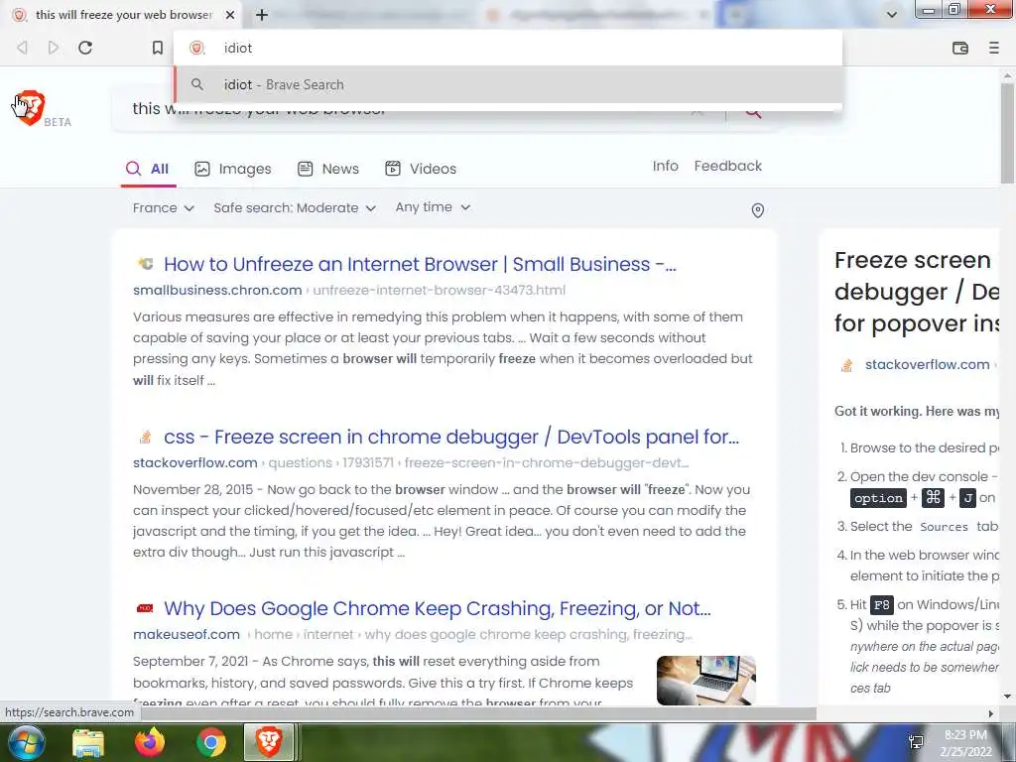Open the browser hamburger menu
This screenshot has width=1016, height=762.
(x=994, y=48)
